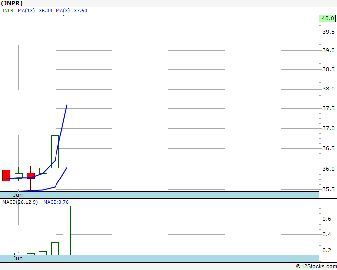Click the Jun label under MACD chart
Image resolution: width=337 pixels, height=270 pixels.
tap(18, 258)
